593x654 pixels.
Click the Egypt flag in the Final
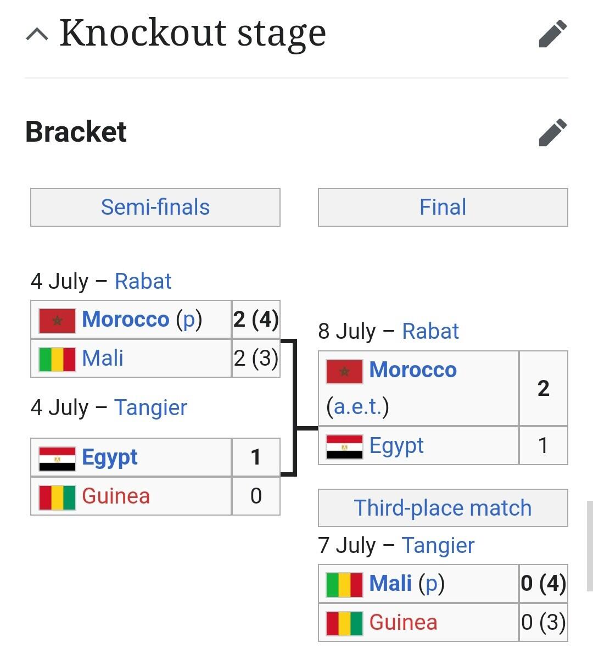[344, 446]
